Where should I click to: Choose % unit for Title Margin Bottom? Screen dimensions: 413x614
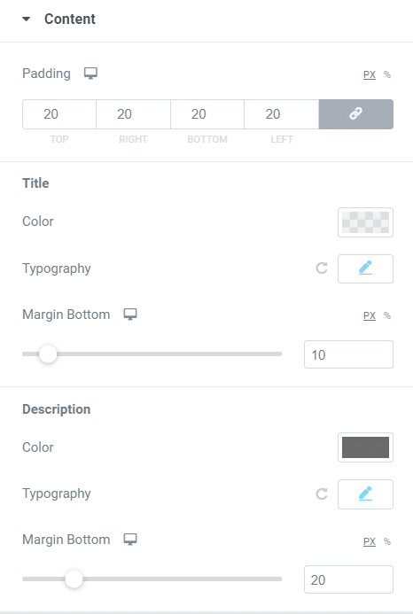[387, 315]
